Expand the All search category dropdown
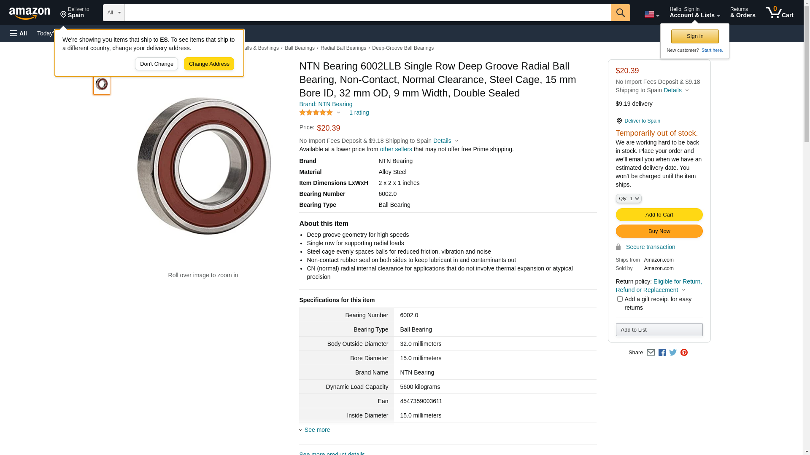 pyautogui.click(x=113, y=13)
